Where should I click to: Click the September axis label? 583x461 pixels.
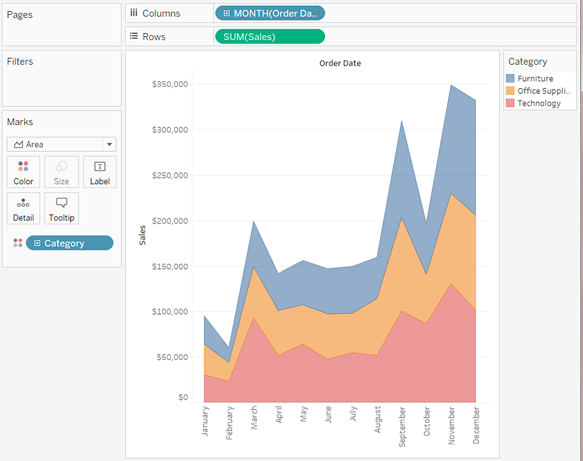(402, 426)
